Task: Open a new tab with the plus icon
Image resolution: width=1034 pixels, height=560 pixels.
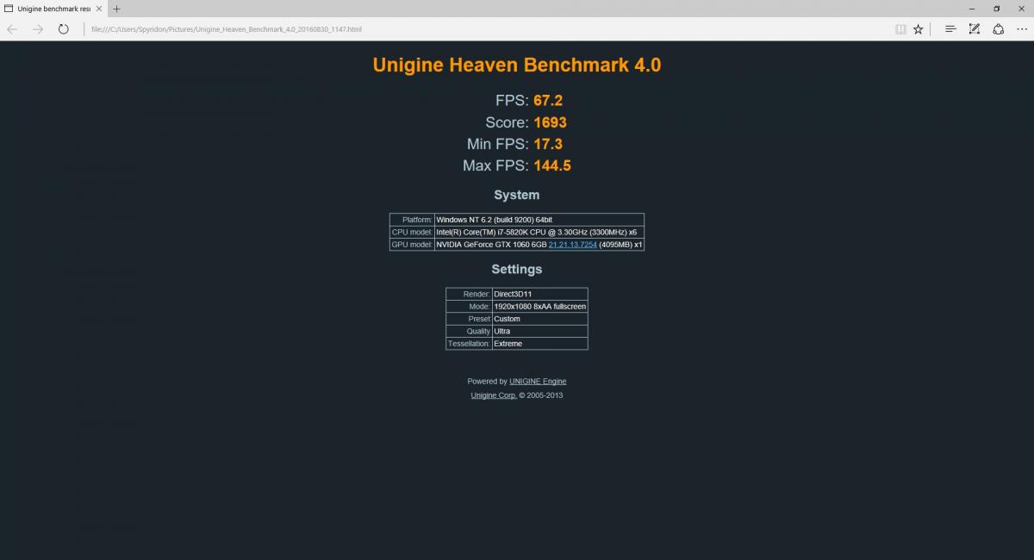Action: point(116,9)
